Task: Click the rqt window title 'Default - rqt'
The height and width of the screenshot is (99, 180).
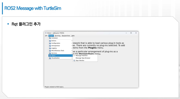Action: (x=56, y=33)
